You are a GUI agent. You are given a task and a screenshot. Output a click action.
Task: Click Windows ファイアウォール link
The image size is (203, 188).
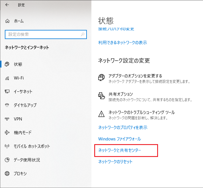pyautogui.click(x=120, y=139)
